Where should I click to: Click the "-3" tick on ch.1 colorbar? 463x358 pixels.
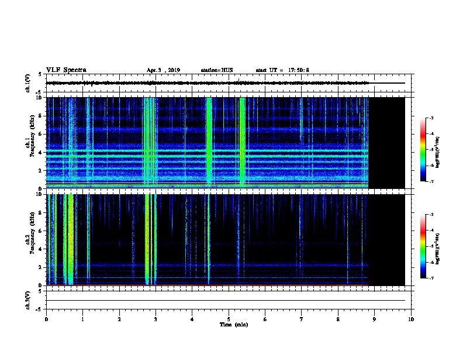431,118
